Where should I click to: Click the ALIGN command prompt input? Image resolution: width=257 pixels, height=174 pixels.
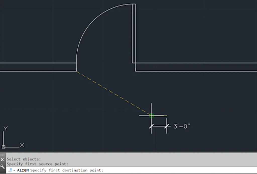pyautogui.click(x=151, y=170)
